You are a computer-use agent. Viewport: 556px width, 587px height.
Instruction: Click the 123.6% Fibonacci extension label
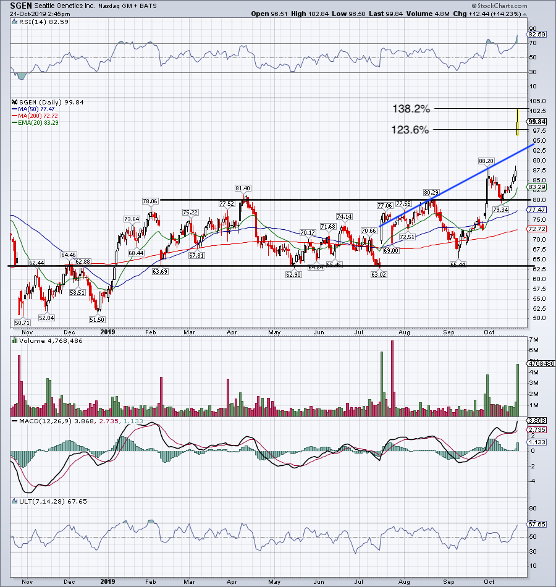(410, 130)
